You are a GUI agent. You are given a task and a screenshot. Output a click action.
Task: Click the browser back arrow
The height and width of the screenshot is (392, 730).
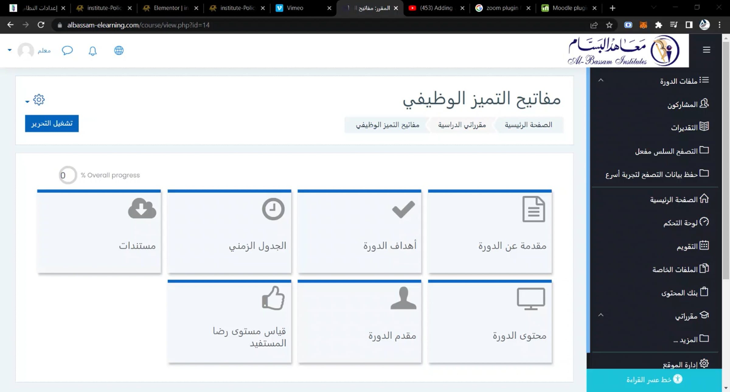[10, 25]
